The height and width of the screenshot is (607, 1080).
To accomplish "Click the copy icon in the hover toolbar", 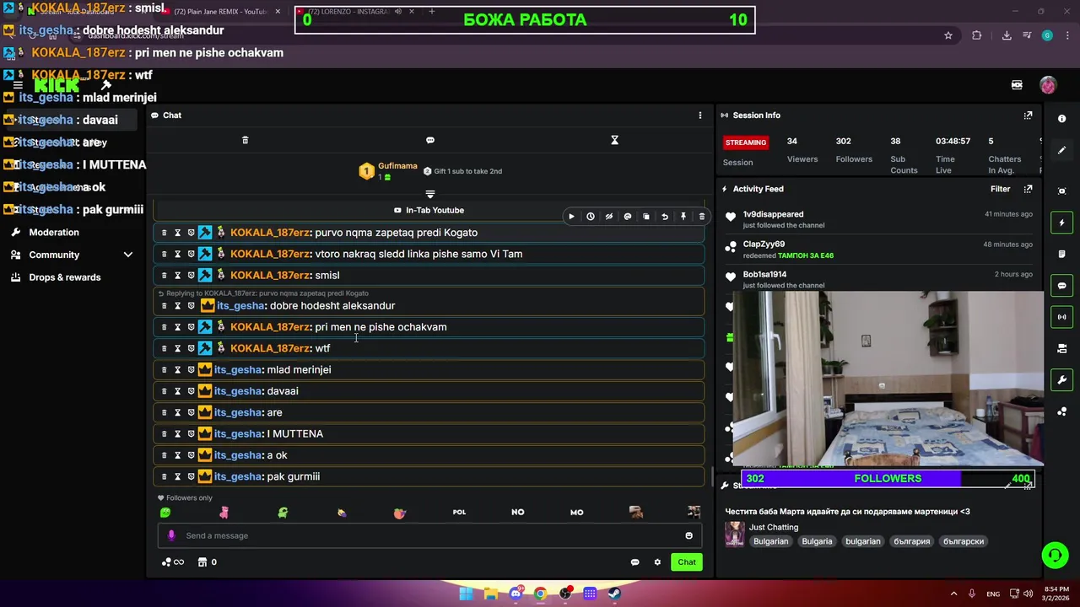I will click(x=646, y=217).
